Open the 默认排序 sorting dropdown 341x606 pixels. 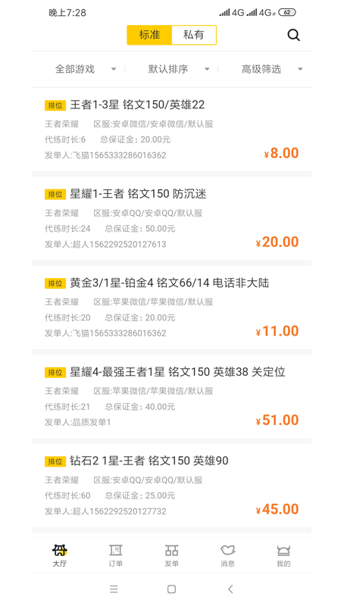[x=179, y=70]
